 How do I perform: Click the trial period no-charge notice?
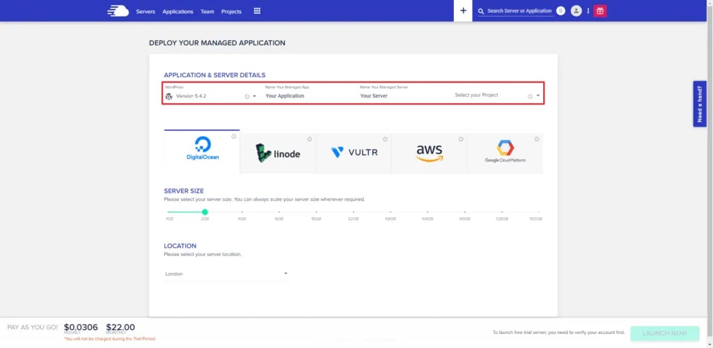click(109, 339)
